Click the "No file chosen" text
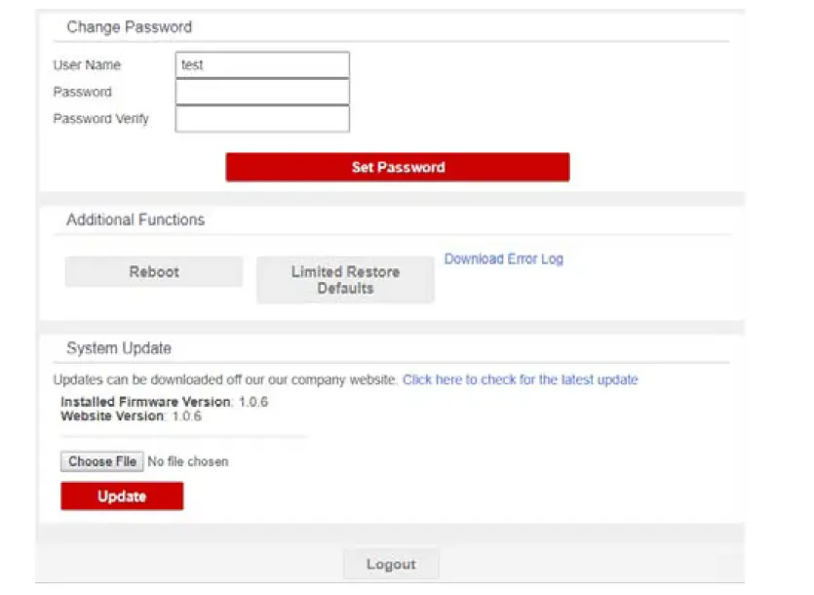 (x=188, y=461)
